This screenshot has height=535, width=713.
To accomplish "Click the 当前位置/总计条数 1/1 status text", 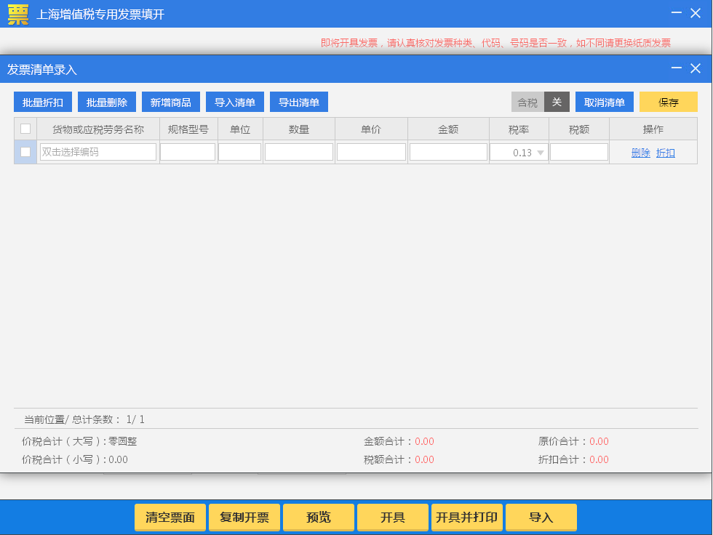I will coord(84,419).
